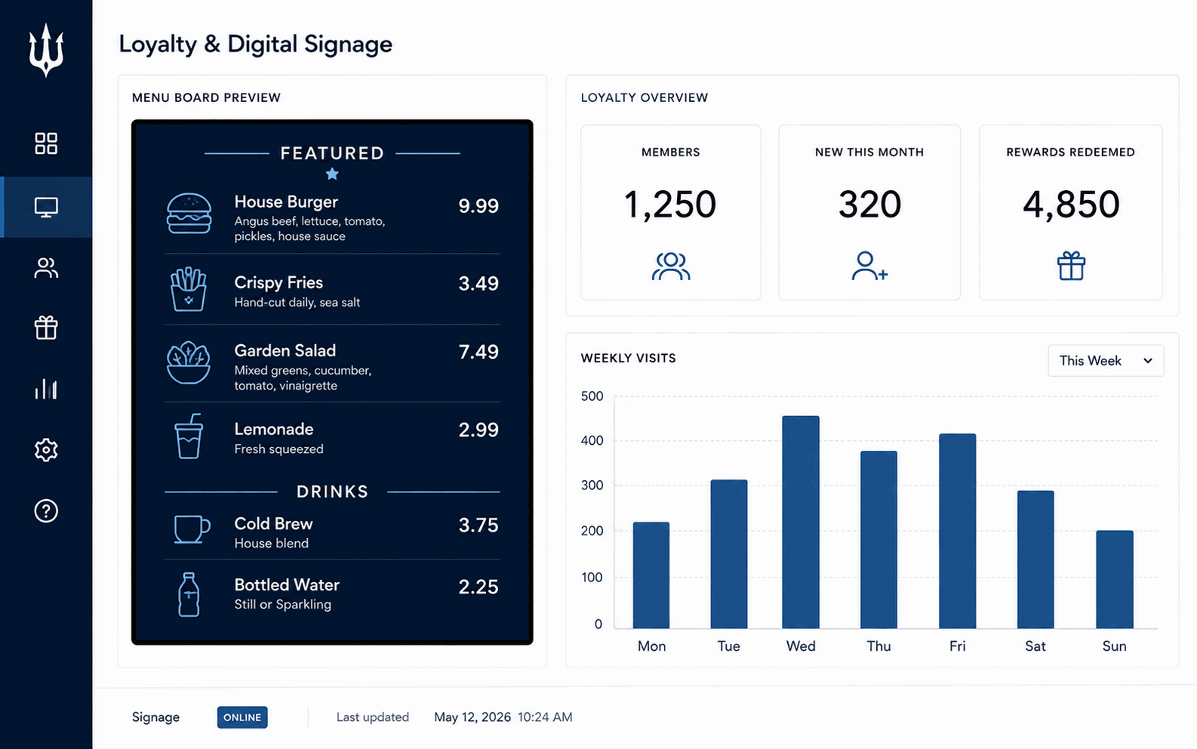Open the analytics bar chart icon
The width and height of the screenshot is (1197, 749).
46,389
